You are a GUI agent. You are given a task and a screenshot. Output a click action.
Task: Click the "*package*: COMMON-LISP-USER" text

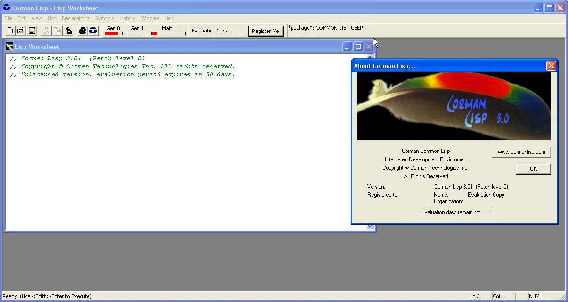(325, 28)
